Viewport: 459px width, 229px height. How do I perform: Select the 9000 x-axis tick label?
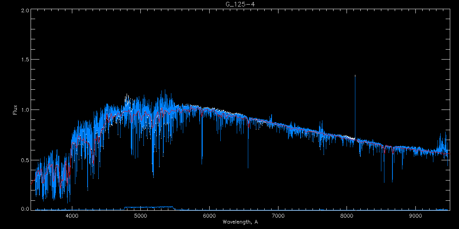[x=415, y=216]
